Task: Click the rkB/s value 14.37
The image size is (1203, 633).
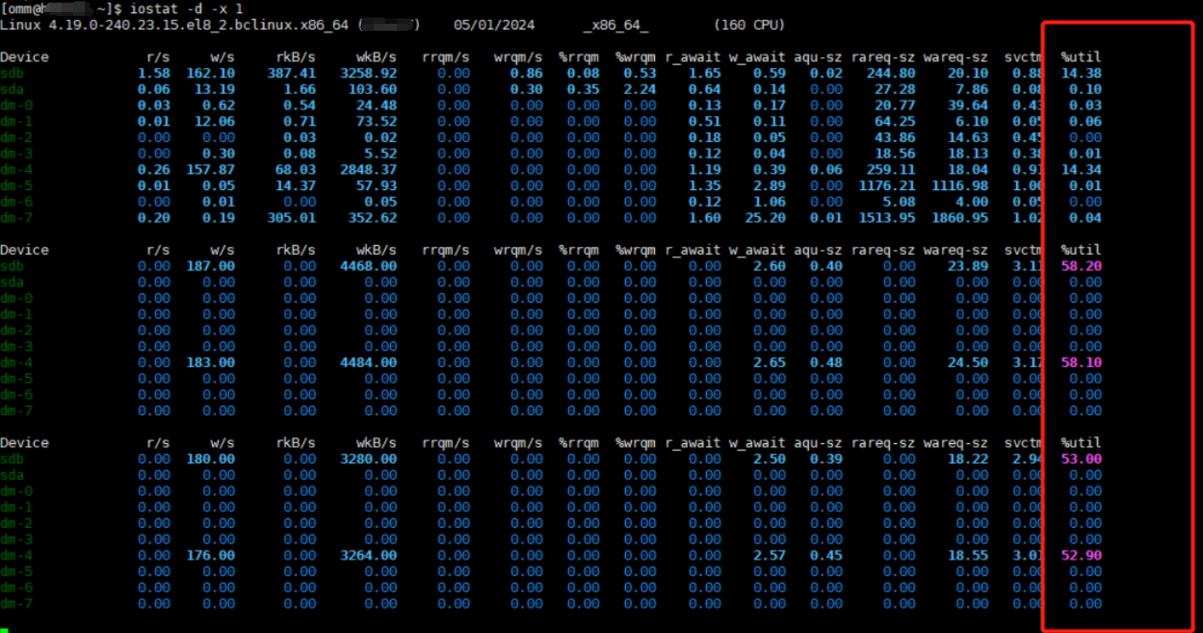Action: click(x=295, y=185)
